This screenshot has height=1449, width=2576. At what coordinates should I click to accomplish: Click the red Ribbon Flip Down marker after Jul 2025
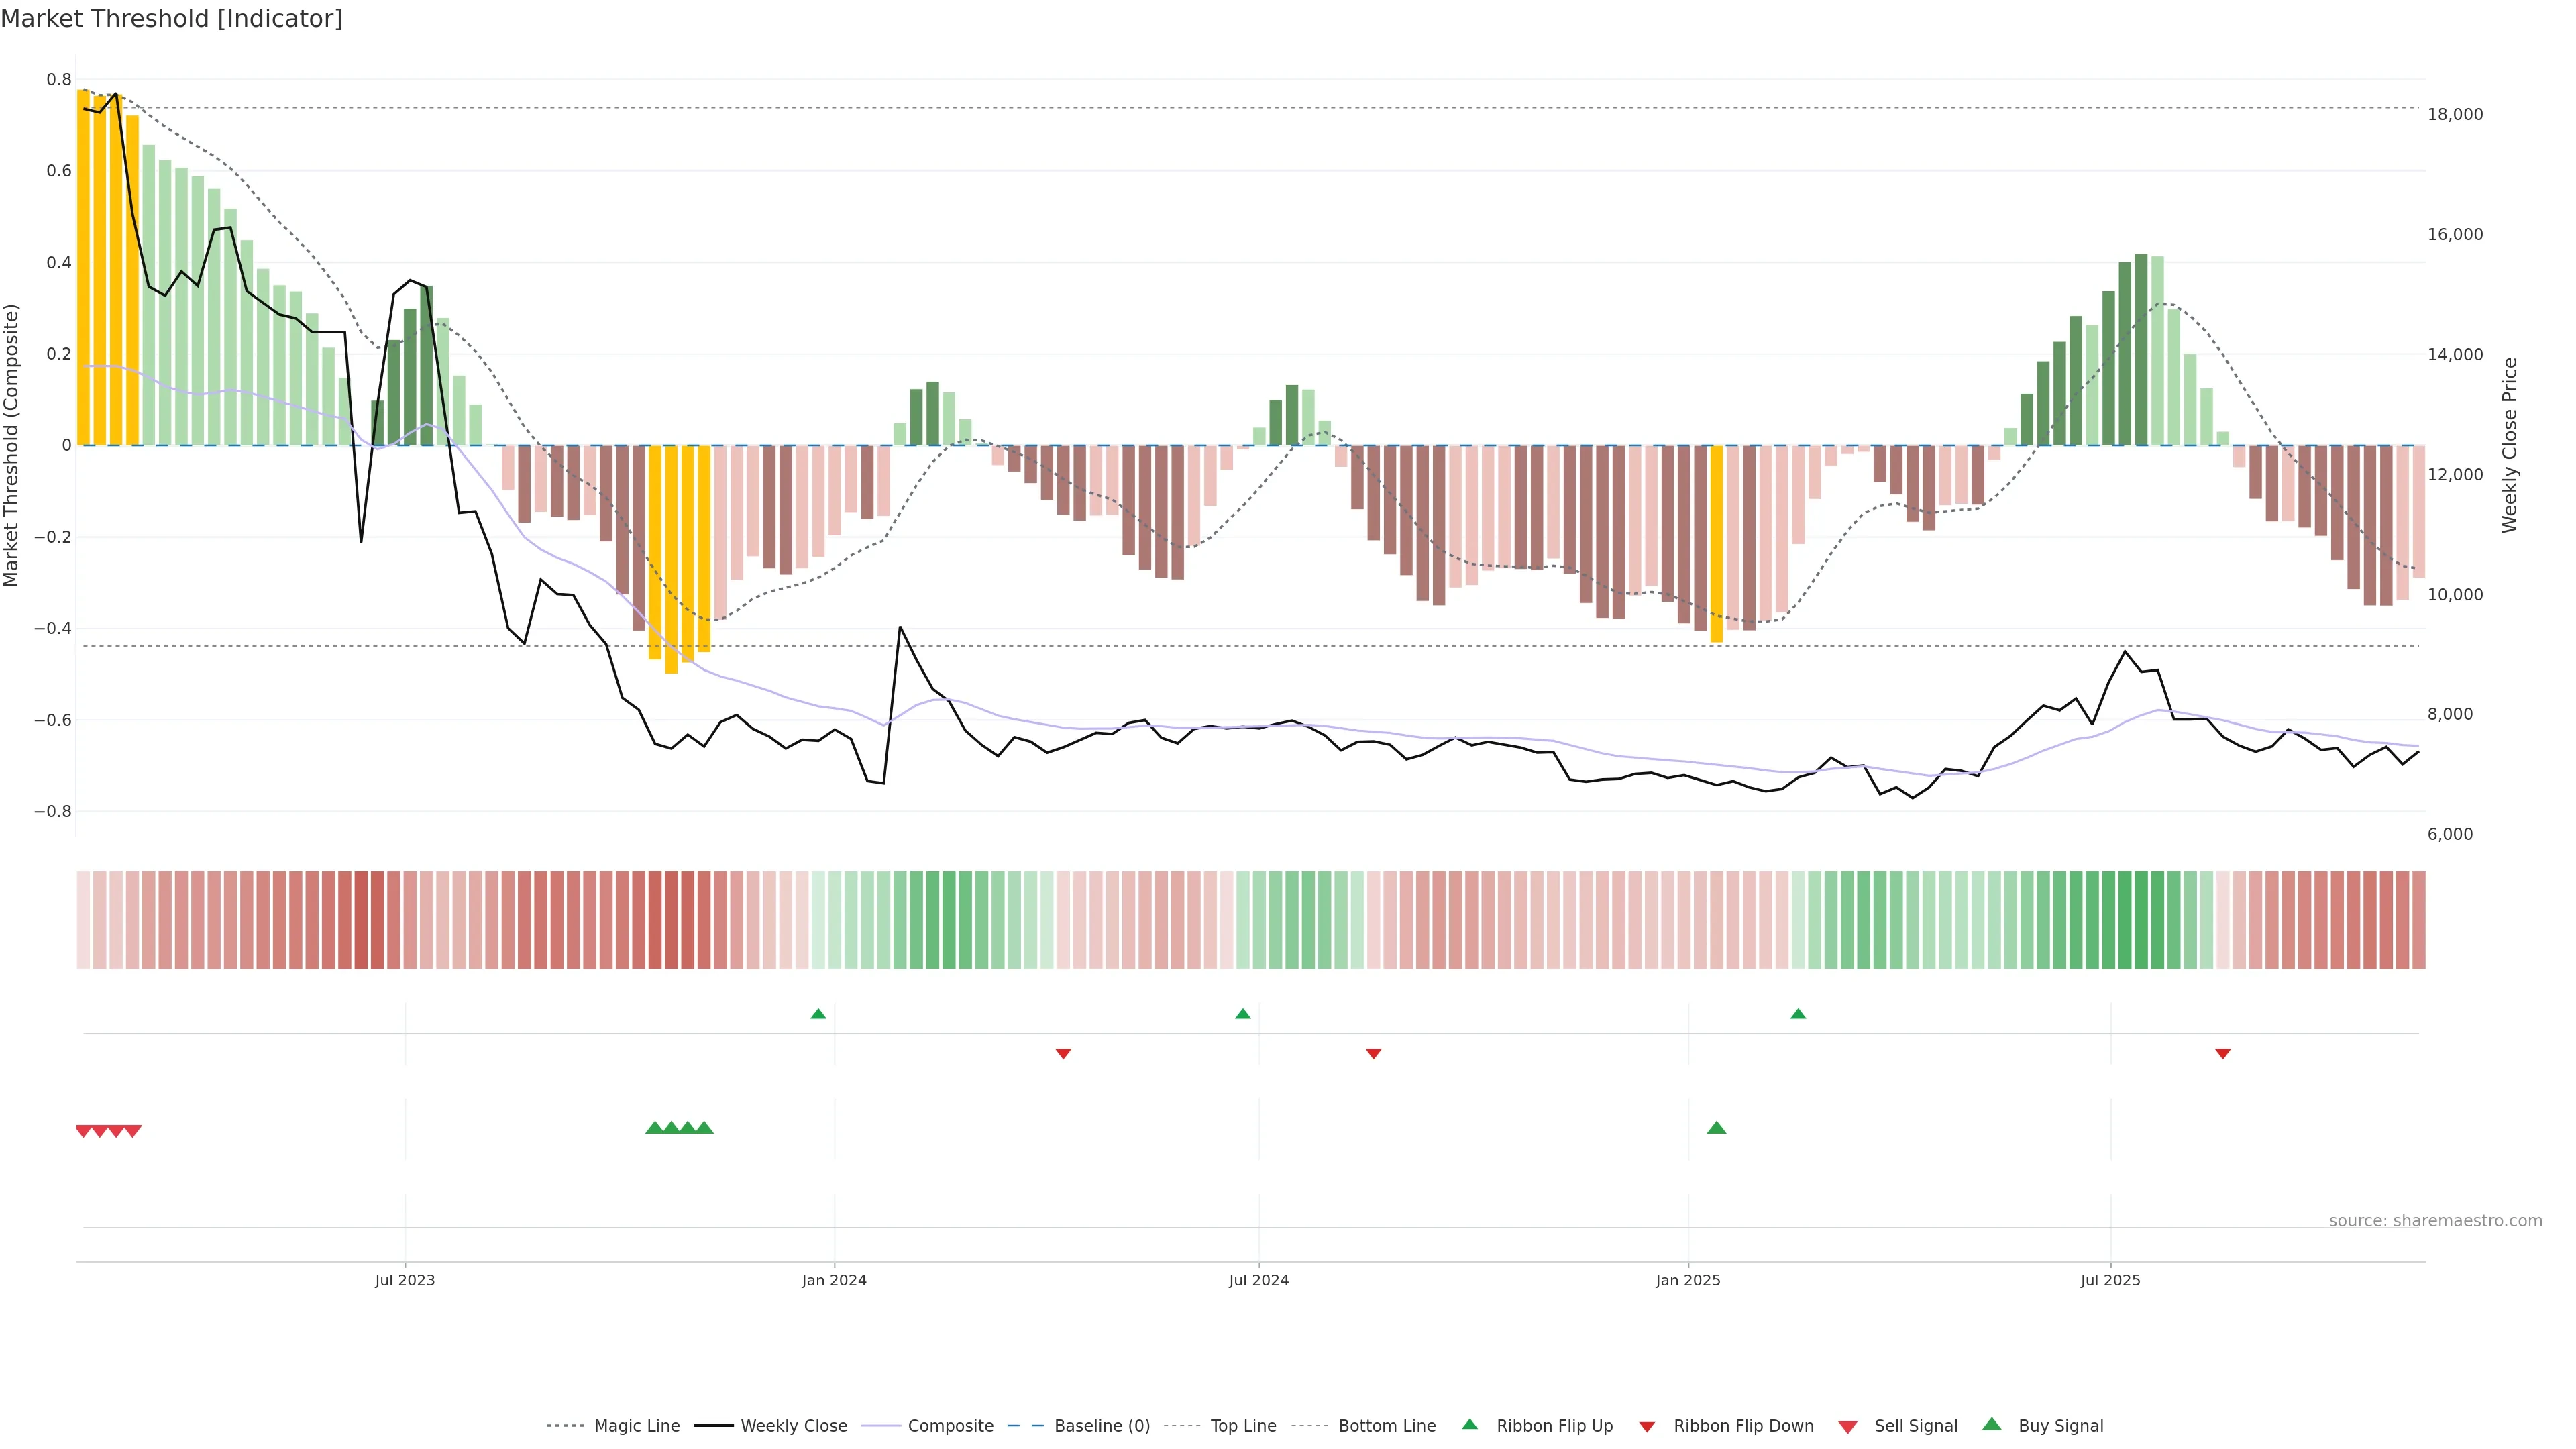[x=2222, y=1053]
